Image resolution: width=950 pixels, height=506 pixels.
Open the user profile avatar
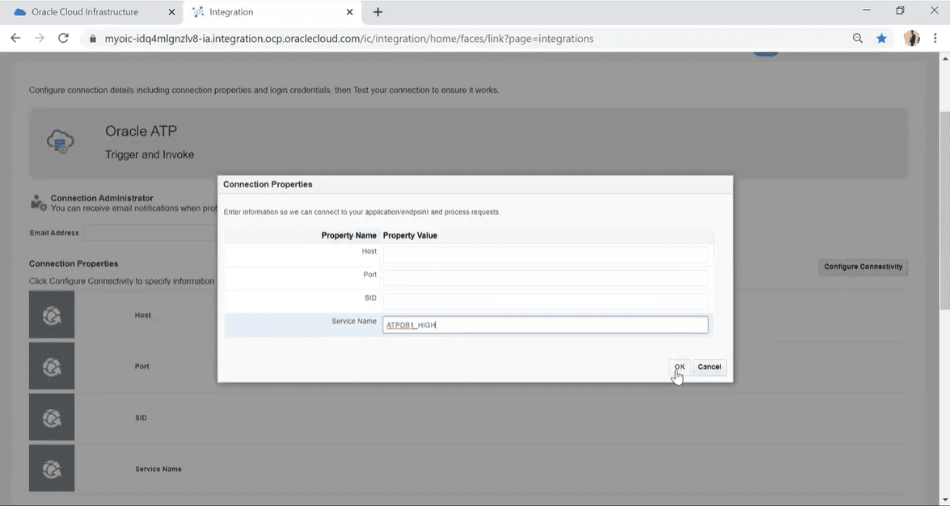(911, 38)
